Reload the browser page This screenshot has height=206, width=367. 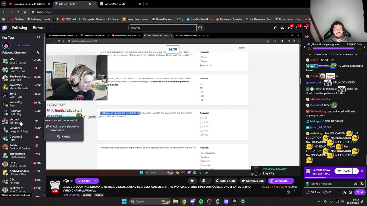(18, 12)
